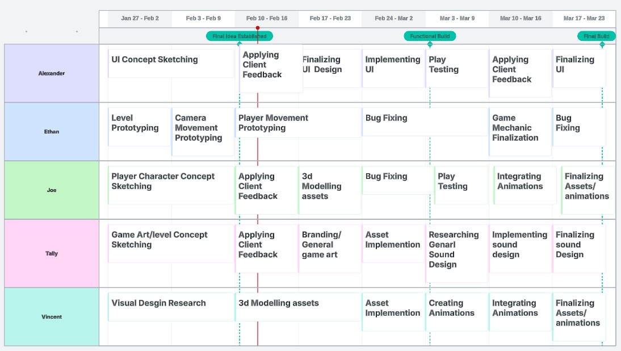Select the Branding/General game art task
This screenshot has height=351, width=621.
click(x=329, y=248)
